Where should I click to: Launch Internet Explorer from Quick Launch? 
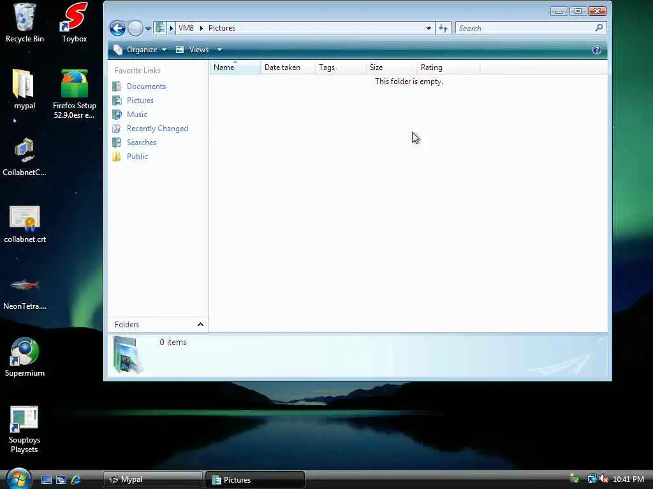pyautogui.click(x=77, y=480)
